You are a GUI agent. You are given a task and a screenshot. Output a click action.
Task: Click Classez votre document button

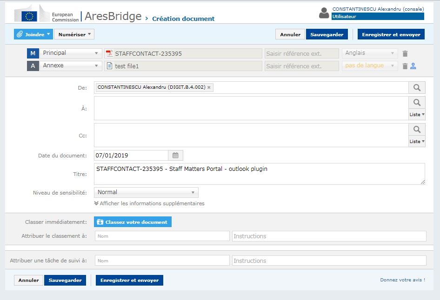[133, 222]
